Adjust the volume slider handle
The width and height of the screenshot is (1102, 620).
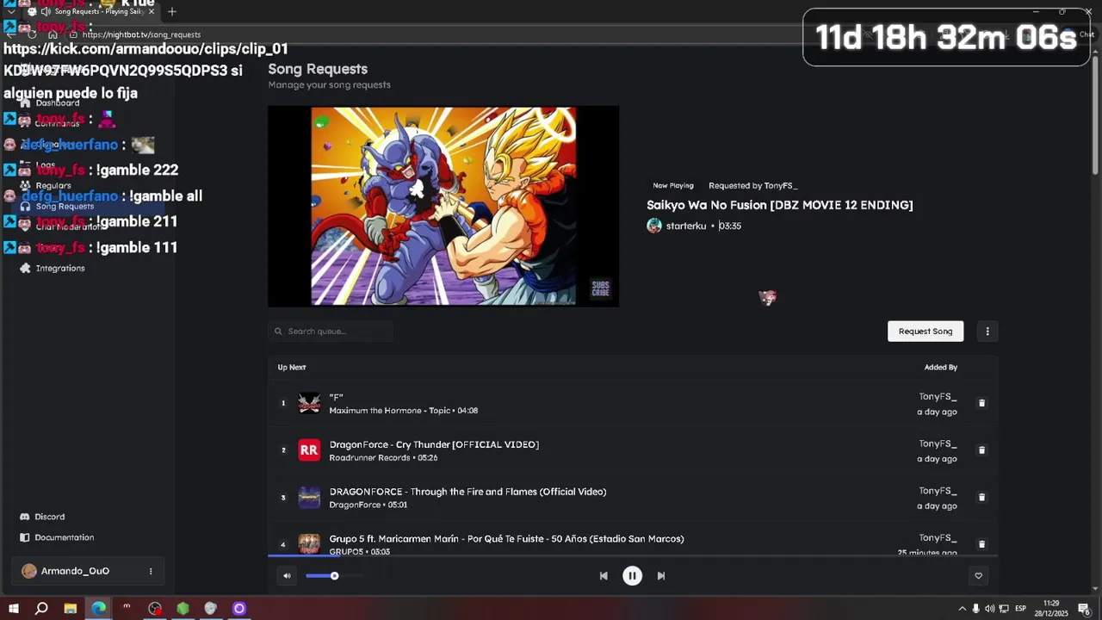click(334, 576)
